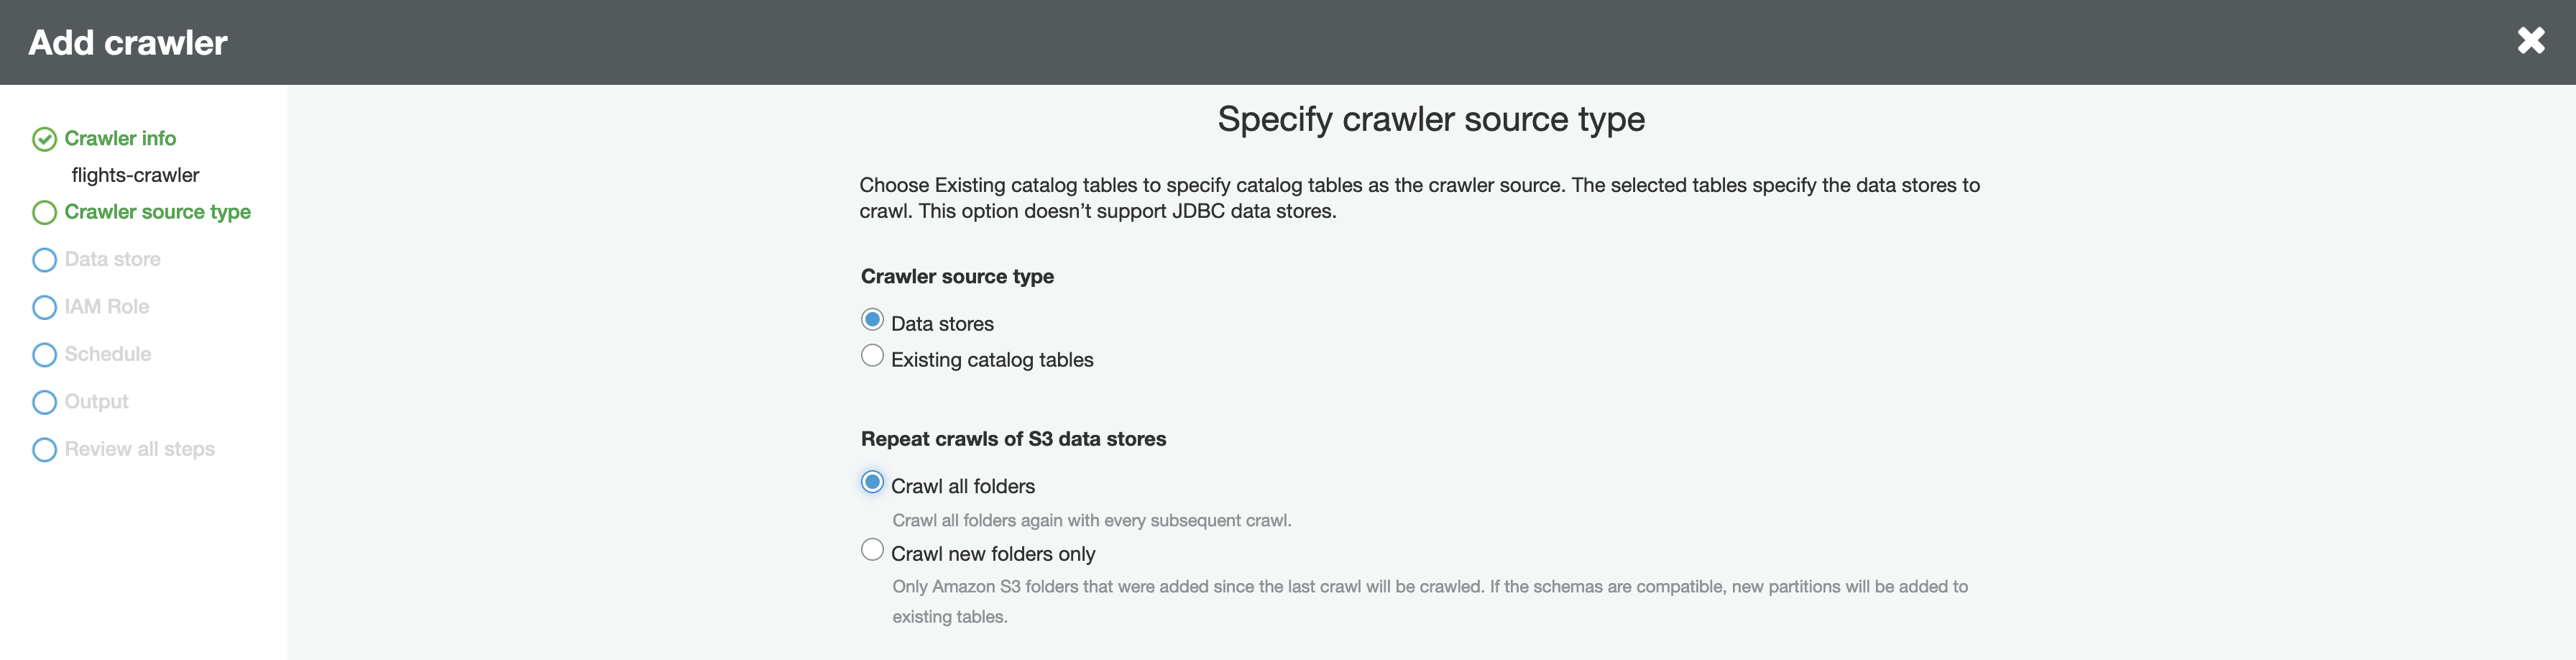2576x660 pixels.
Task: Select the Data stores radio button
Action: click(872, 320)
